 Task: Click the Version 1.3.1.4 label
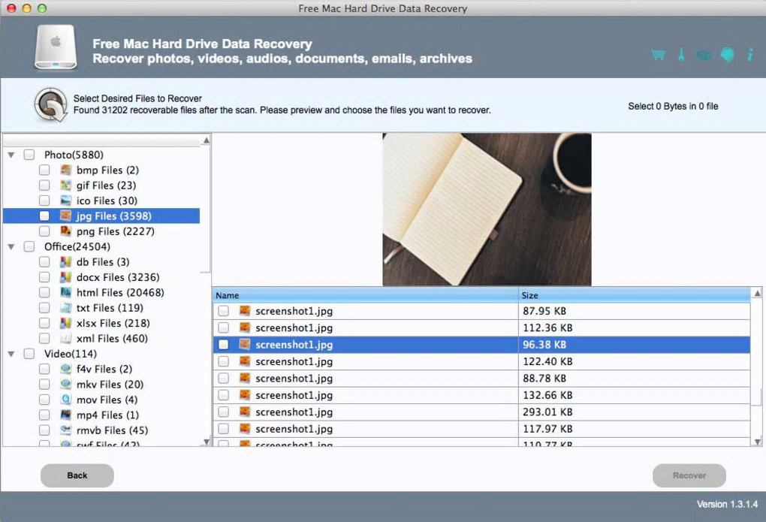(x=727, y=504)
